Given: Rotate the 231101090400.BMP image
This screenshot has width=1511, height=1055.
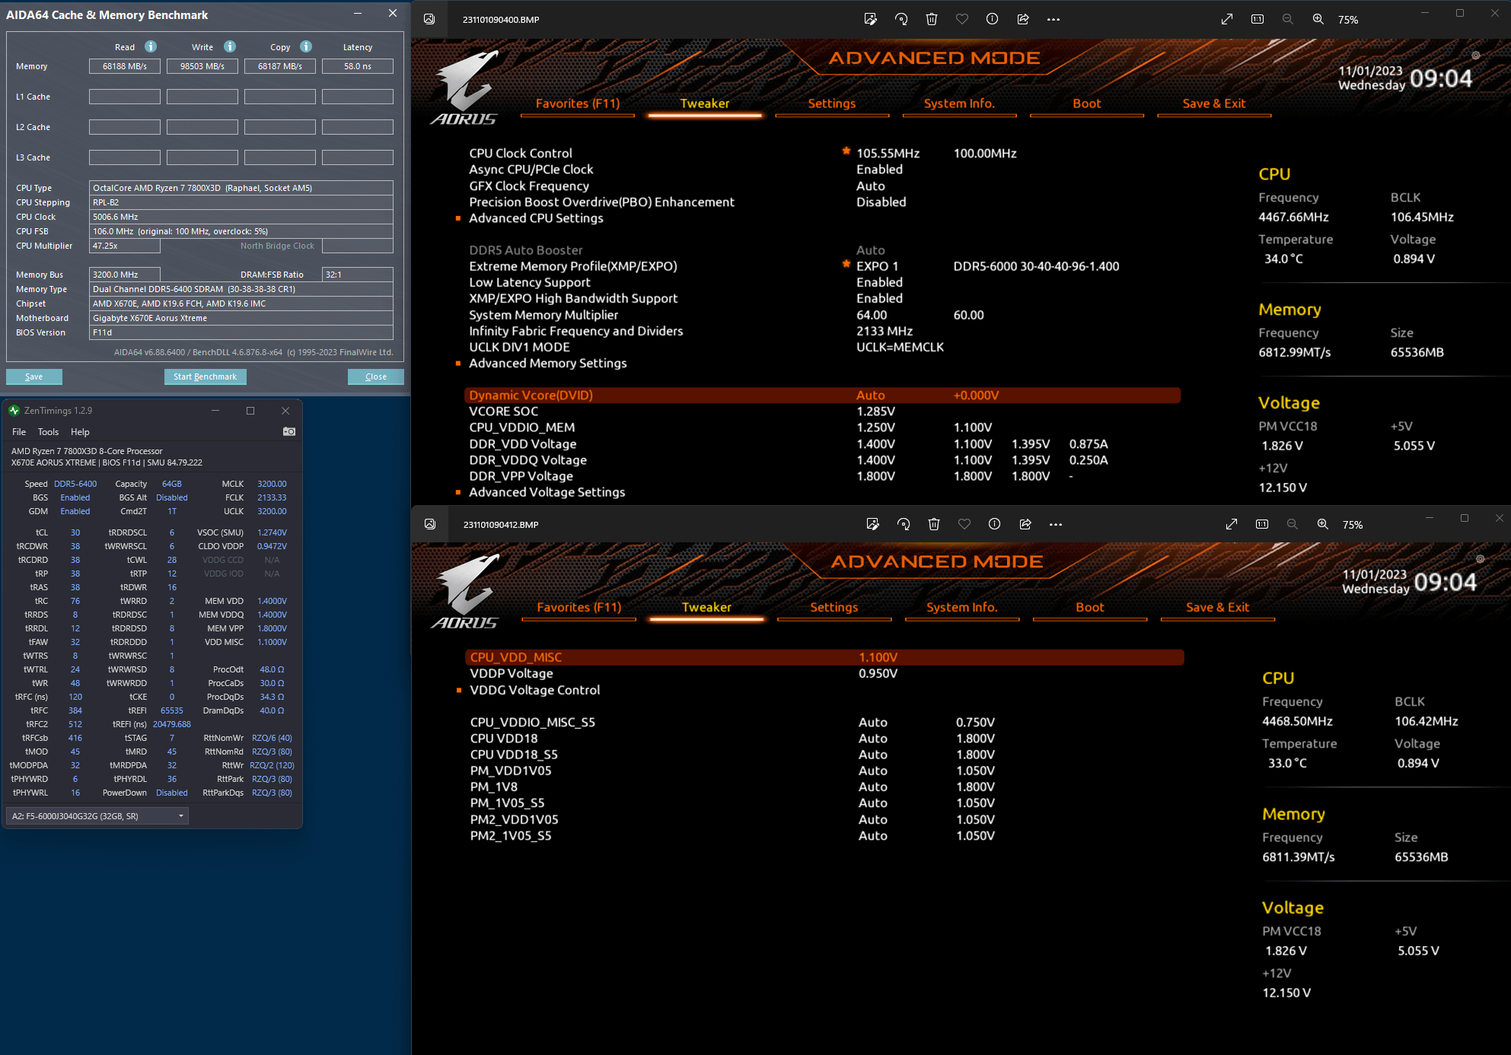Looking at the screenshot, I should click(901, 20).
